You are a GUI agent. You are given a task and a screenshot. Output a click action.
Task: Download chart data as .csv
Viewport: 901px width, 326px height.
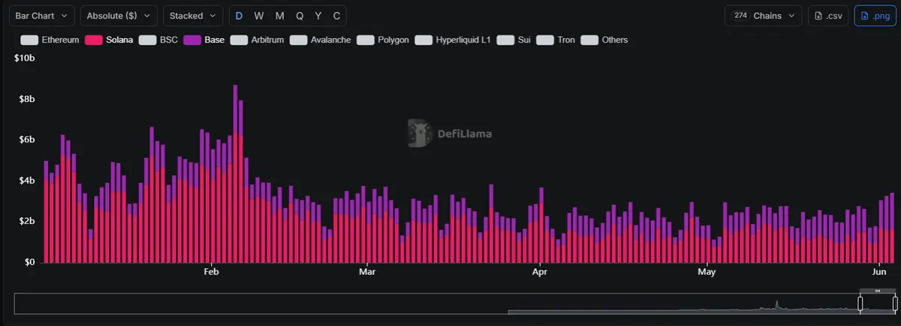pyautogui.click(x=828, y=16)
